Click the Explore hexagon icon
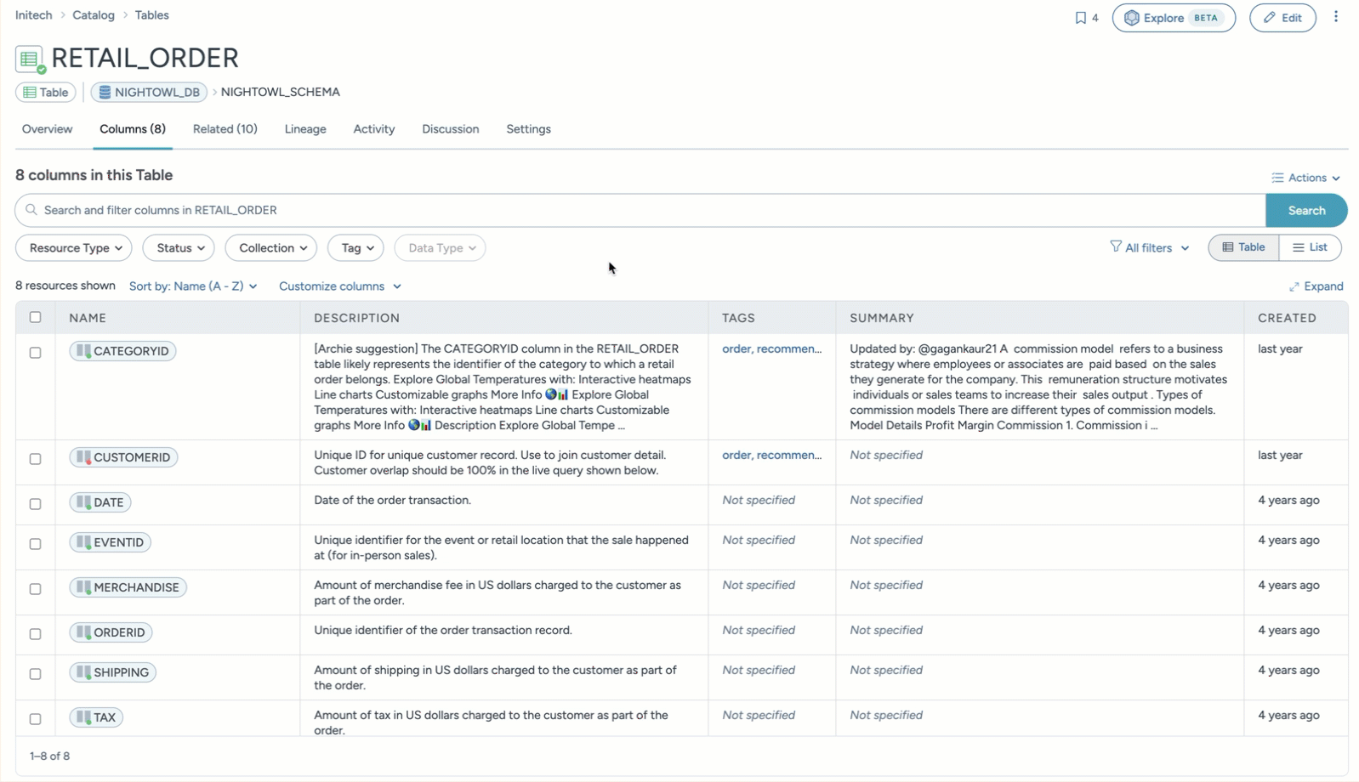 (x=1132, y=18)
